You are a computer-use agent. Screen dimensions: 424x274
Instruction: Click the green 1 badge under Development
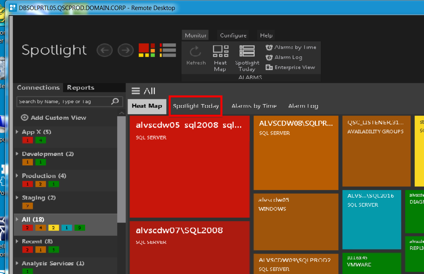pos(41,162)
